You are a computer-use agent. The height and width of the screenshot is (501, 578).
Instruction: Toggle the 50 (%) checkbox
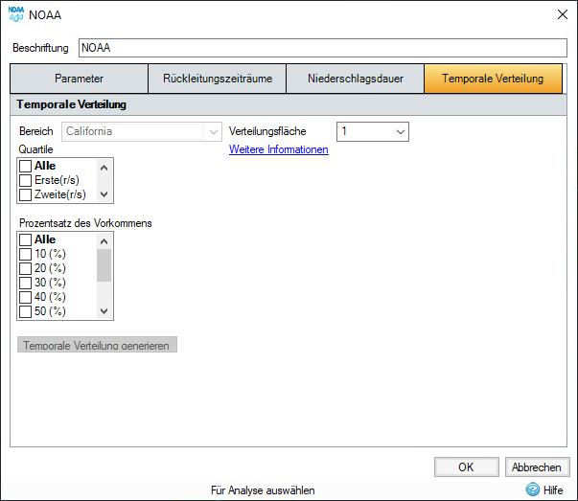pos(26,311)
